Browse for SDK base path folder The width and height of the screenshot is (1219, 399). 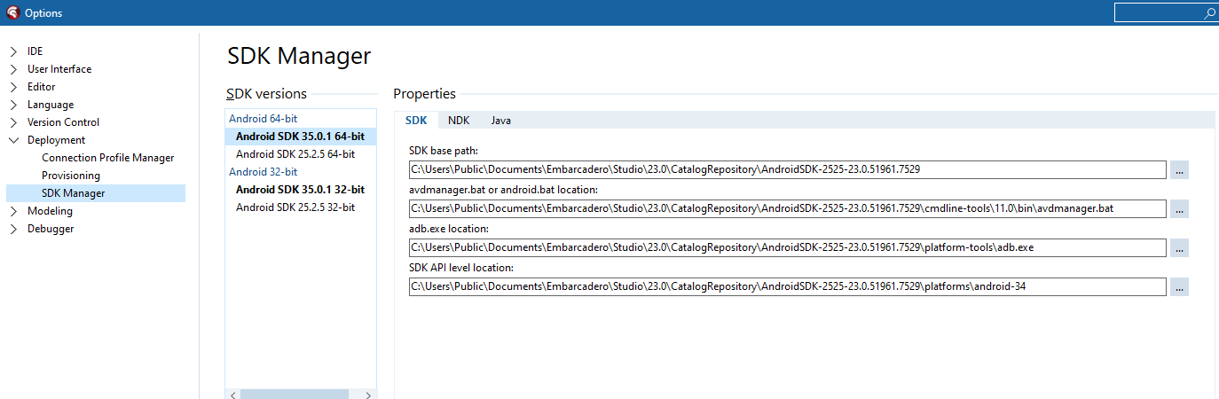pos(1179,170)
